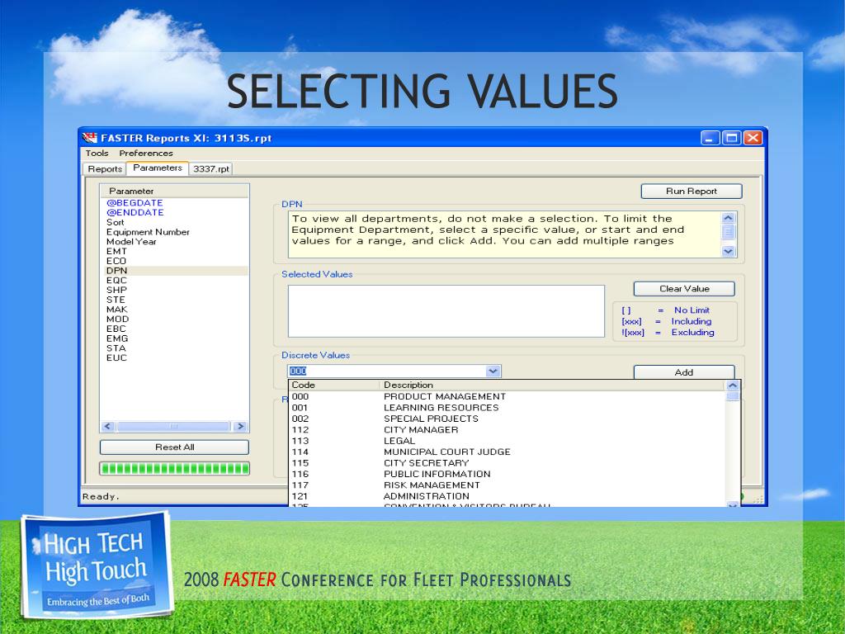The height and width of the screenshot is (634, 845).
Task: Close the FASTER Reports window
Action: (753, 138)
